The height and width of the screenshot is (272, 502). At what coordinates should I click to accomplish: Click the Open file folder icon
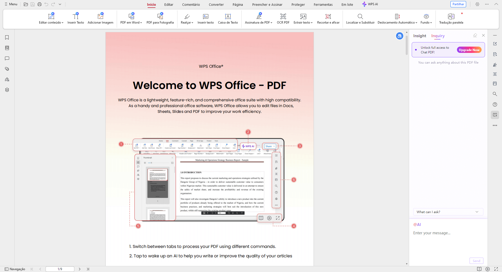[x=26, y=4]
